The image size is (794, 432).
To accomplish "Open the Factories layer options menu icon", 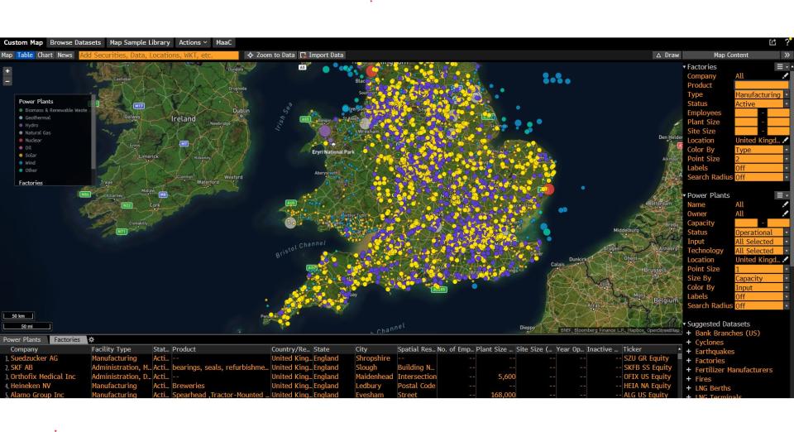I will click(x=781, y=67).
